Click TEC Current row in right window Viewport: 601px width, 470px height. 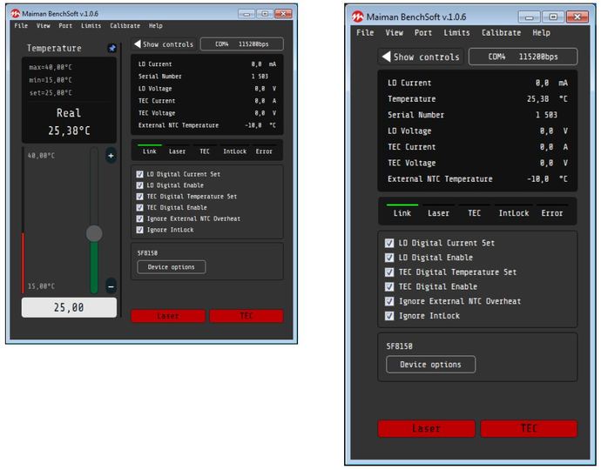pos(477,147)
